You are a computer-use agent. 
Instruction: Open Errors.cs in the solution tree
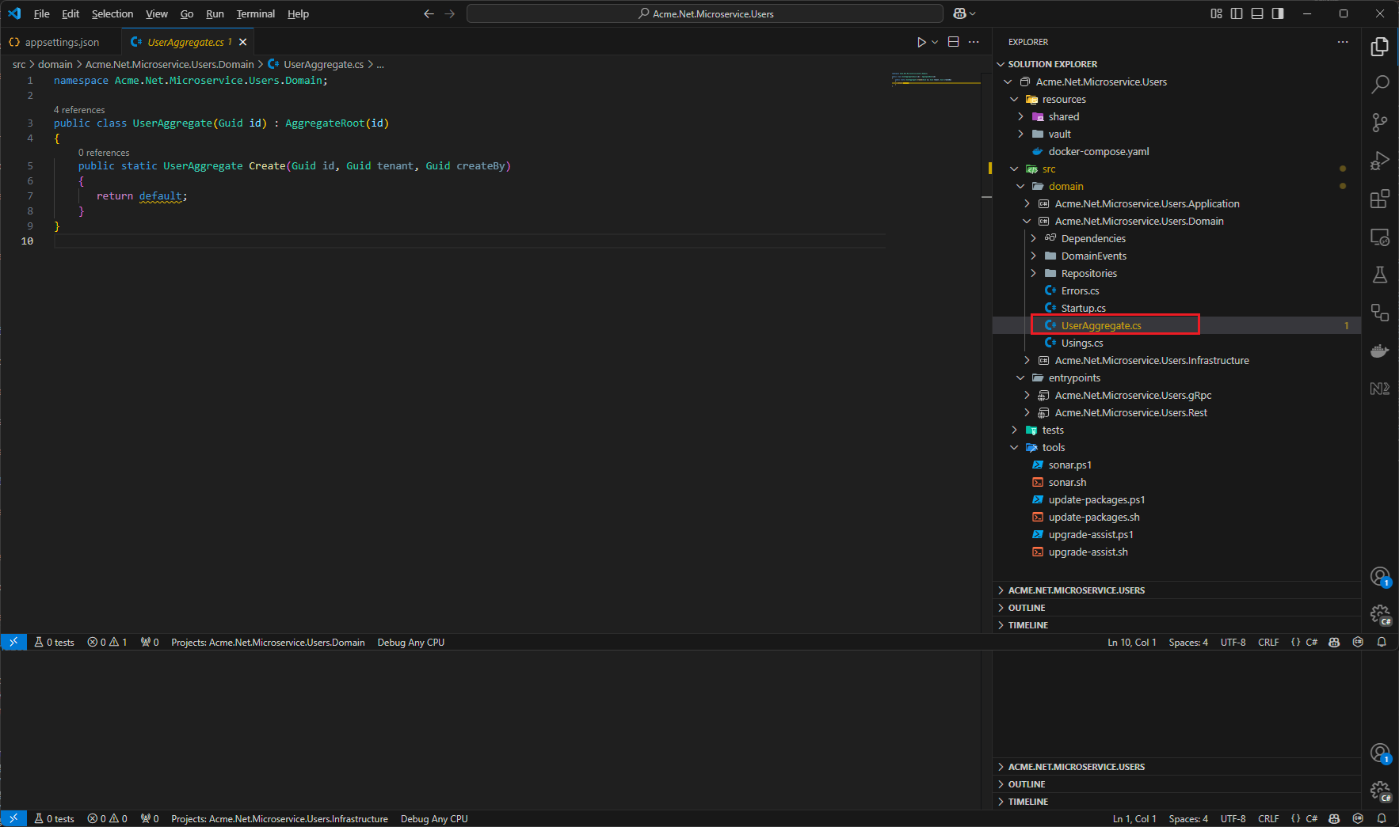click(1080, 290)
